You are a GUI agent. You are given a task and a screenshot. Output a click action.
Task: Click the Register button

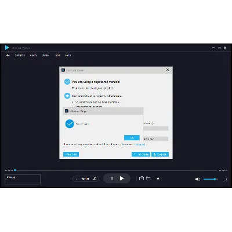[x=160, y=154]
